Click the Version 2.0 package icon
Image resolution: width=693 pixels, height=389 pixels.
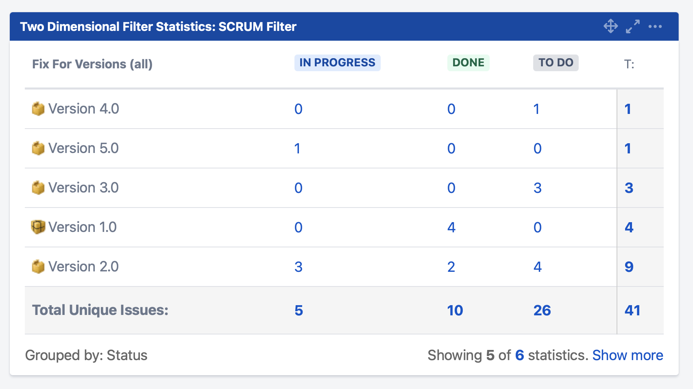pyautogui.click(x=38, y=267)
